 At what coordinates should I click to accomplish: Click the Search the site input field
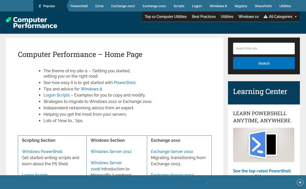pos(264,49)
